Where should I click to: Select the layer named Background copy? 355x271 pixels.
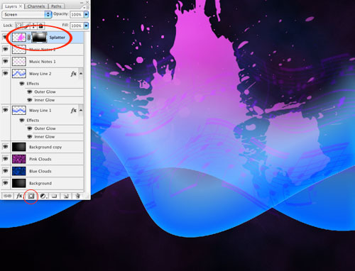pos(45,147)
